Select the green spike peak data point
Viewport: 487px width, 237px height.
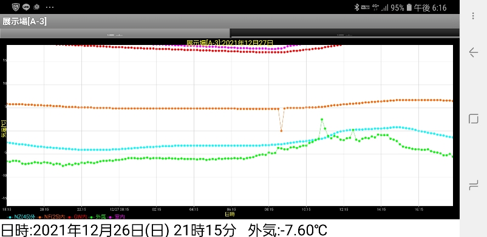322,119
